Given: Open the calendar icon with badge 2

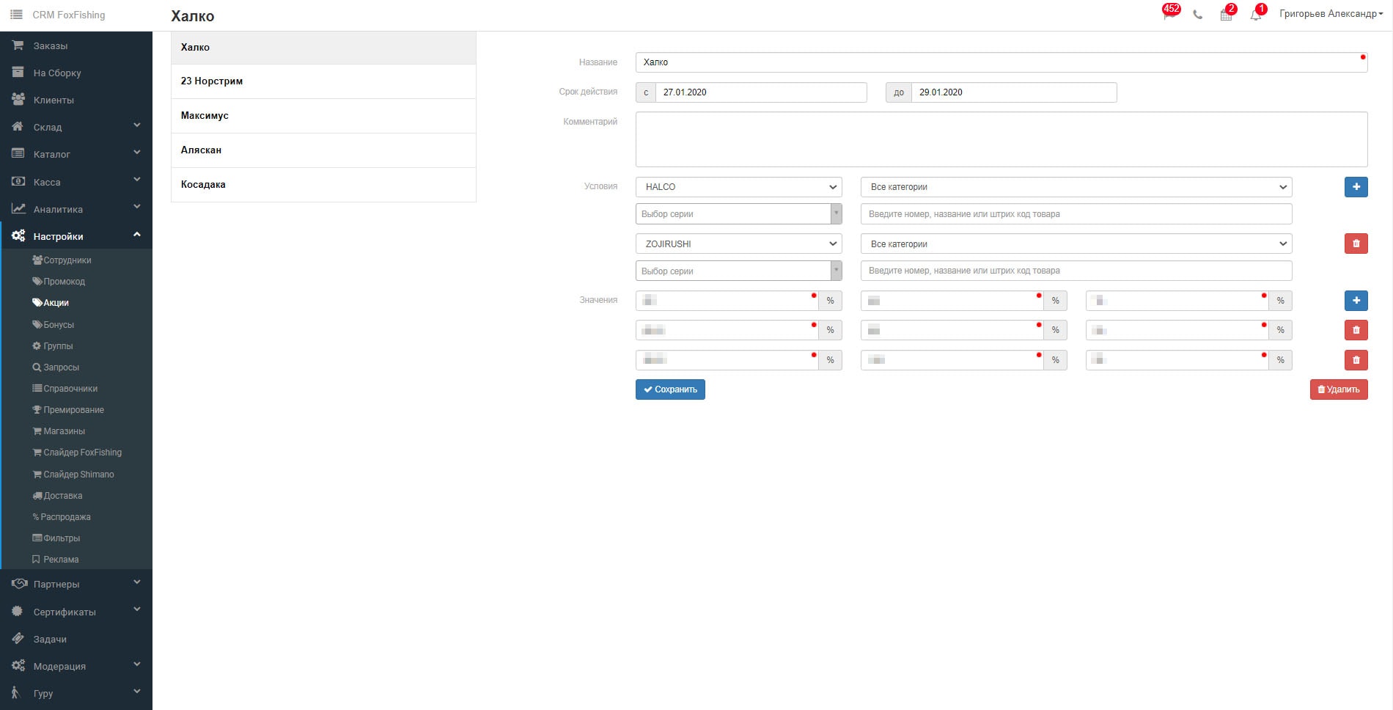Looking at the screenshot, I should tap(1227, 14).
